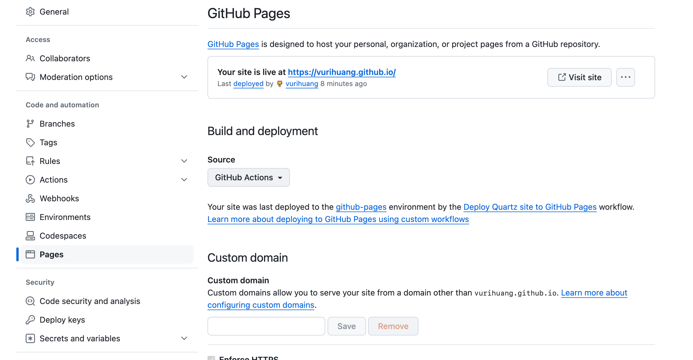Click the Visit site button

point(579,77)
